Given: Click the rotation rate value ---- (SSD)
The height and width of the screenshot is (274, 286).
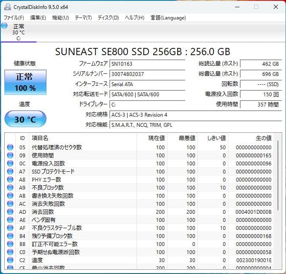Looking at the screenshot, I should 261,84.
